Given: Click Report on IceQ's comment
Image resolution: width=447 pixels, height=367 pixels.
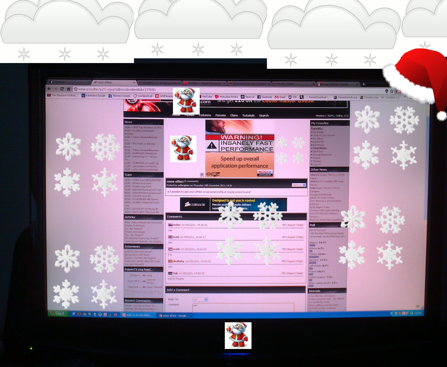Looking at the screenshot, I should click(291, 237).
